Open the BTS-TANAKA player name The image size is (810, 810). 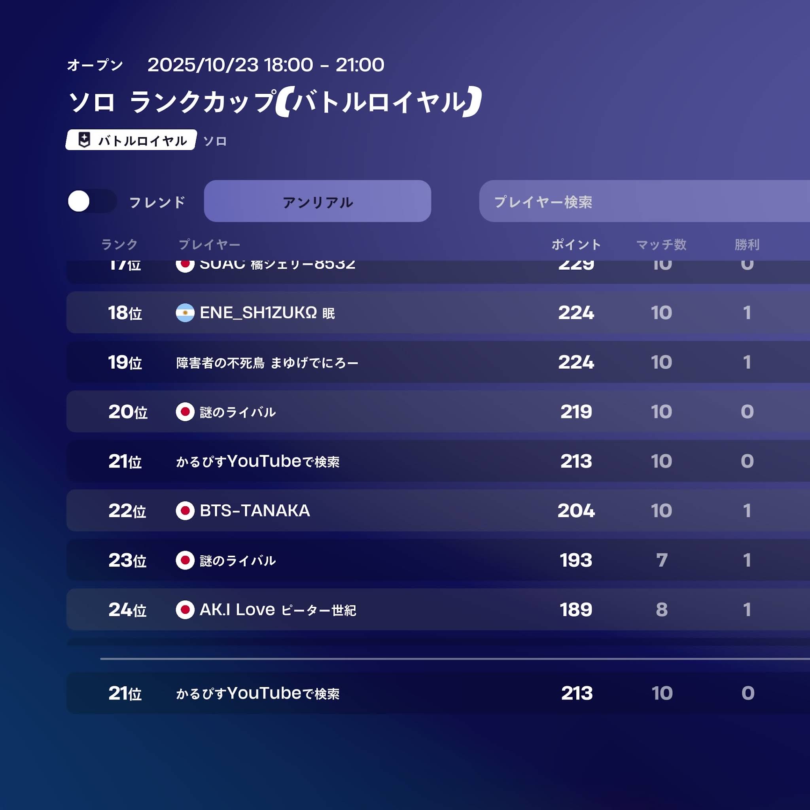tap(254, 511)
